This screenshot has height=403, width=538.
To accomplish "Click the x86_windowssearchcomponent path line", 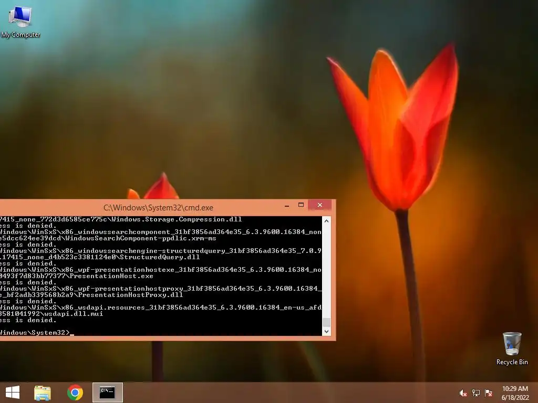I will [161, 232].
